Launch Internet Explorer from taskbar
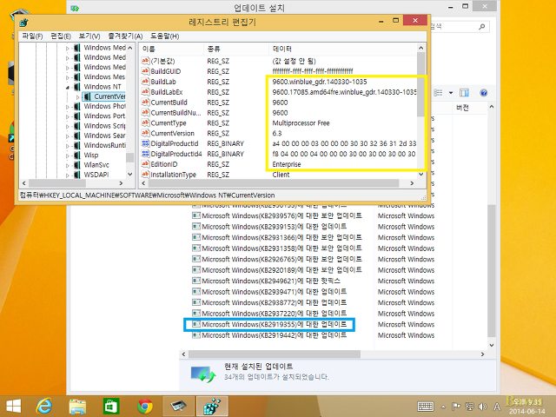This screenshot has height=417, width=556. click(44, 406)
